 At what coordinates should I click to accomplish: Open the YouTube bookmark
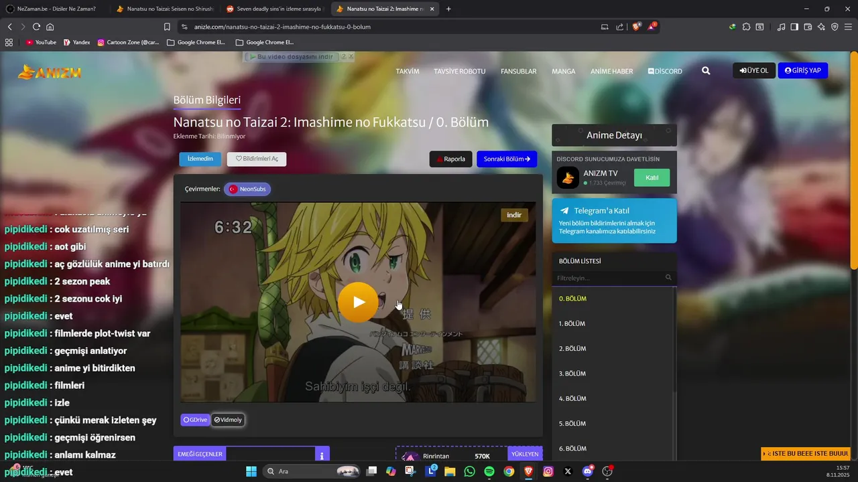pyautogui.click(x=41, y=42)
